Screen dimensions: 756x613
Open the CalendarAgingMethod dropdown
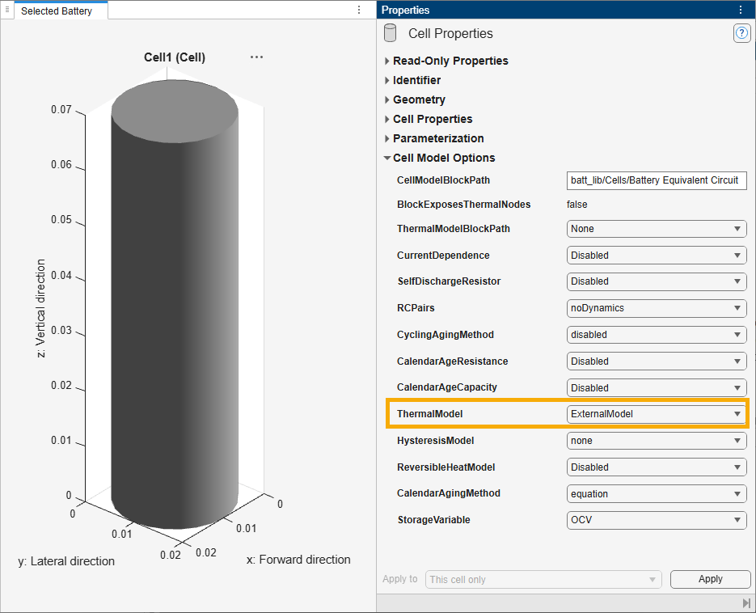point(657,494)
